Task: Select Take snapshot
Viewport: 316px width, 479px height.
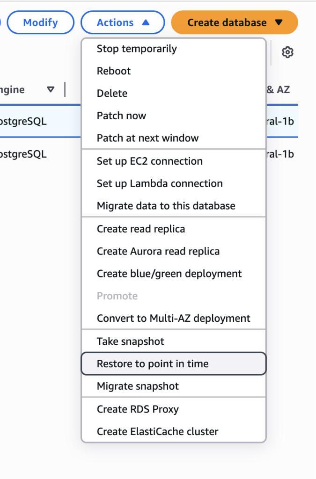Action: (x=174, y=341)
